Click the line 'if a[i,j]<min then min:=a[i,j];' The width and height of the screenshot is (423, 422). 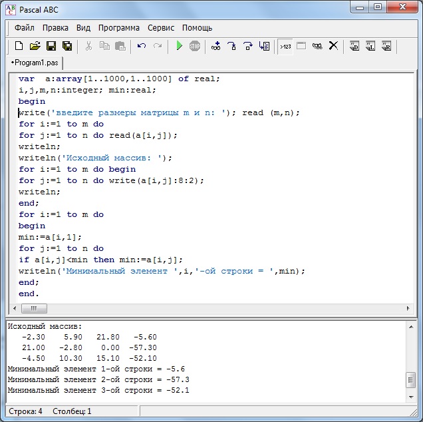pyautogui.click(x=100, y=260)
